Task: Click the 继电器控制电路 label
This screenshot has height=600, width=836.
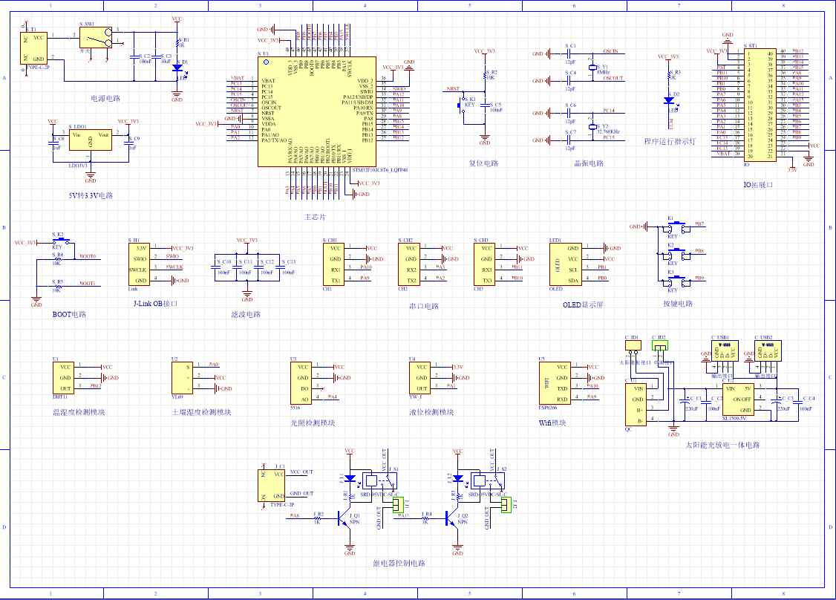Action: (399, 563)
